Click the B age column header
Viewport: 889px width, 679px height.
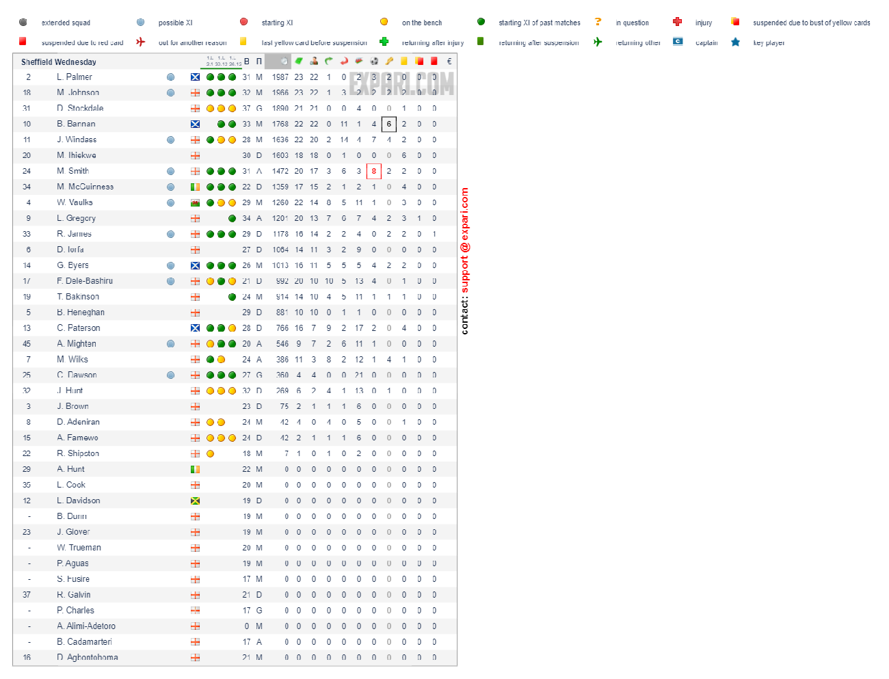pos(247,62)
